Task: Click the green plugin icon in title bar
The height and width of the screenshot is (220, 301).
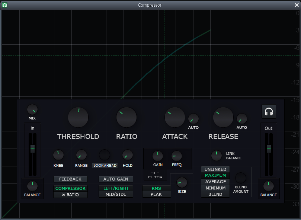Action: [x=4, y=5]
